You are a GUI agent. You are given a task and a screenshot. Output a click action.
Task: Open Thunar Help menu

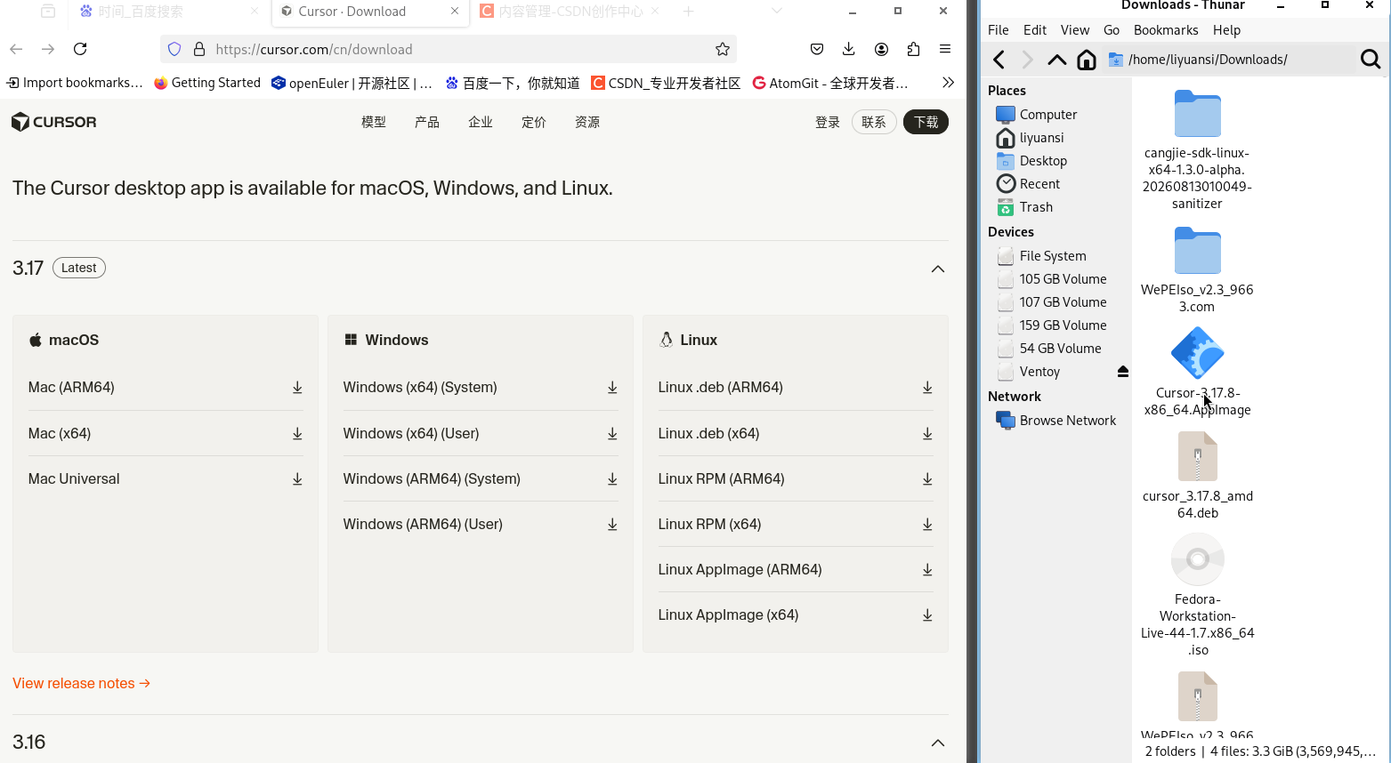click(1226, 30)
